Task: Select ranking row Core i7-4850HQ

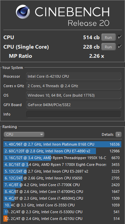Action: tap(62, 198)
